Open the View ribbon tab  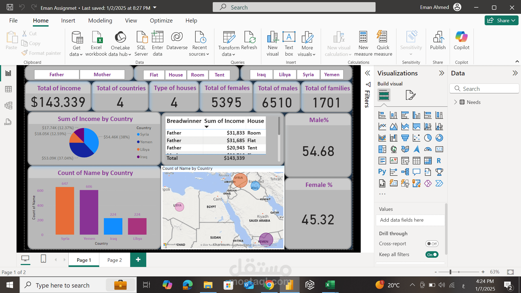[x=131, y=21]
